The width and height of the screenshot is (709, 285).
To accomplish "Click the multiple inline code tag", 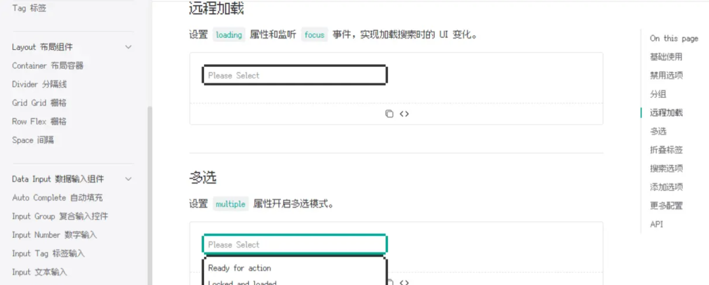I will coord(230,204).
